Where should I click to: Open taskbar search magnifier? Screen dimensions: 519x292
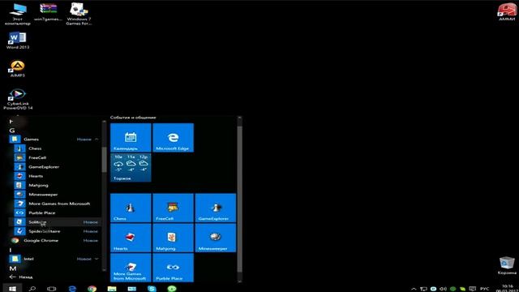click(32, 289)
